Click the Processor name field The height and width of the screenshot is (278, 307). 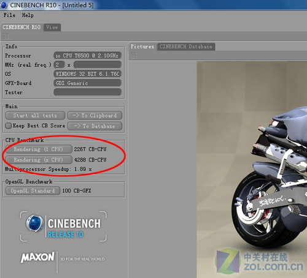(x=87, y=56)
